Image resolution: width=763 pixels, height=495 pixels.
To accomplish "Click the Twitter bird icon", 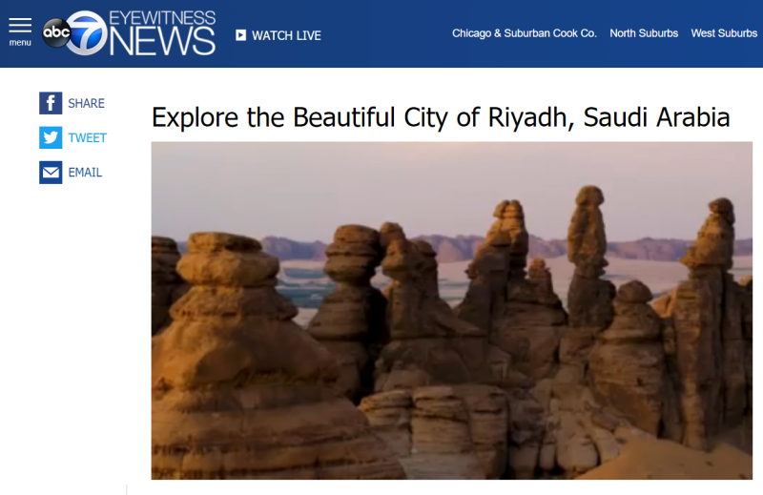I will coord(51,137).
